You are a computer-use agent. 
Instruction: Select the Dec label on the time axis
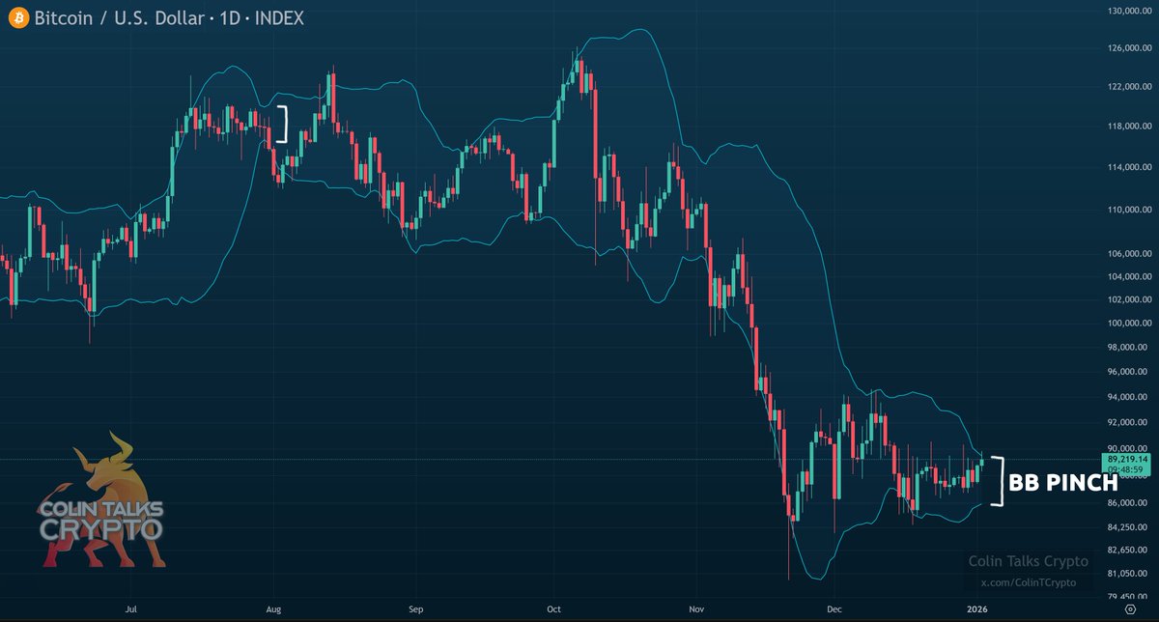pos(834,609)
